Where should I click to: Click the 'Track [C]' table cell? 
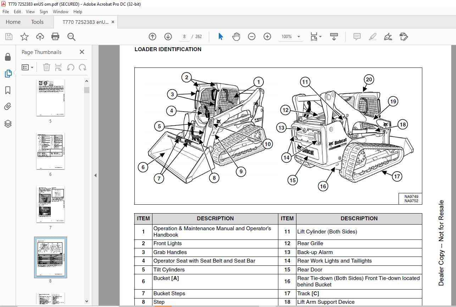(x=359, y=293)
